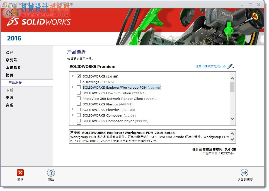
Task: Click the SOLIDWORKS logo in header
Action: coord(38,22)
